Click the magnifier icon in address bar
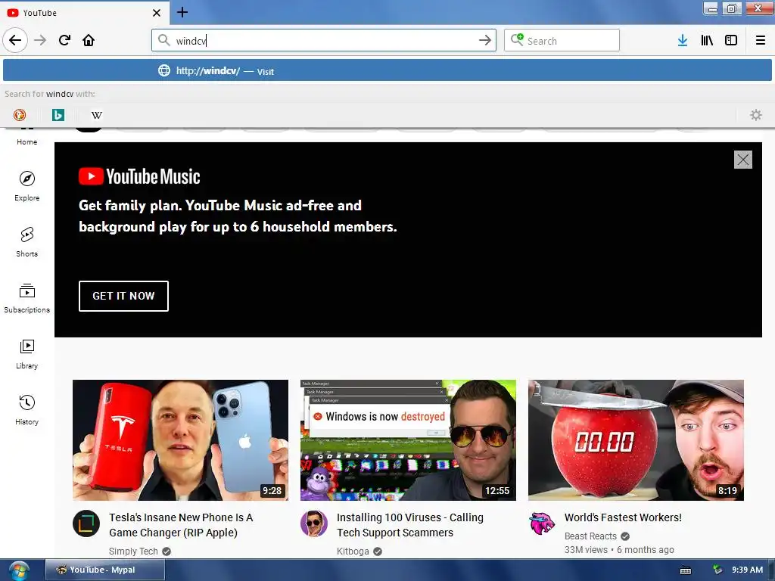This screenshot has width=775, height=581. tap(163, 40)
